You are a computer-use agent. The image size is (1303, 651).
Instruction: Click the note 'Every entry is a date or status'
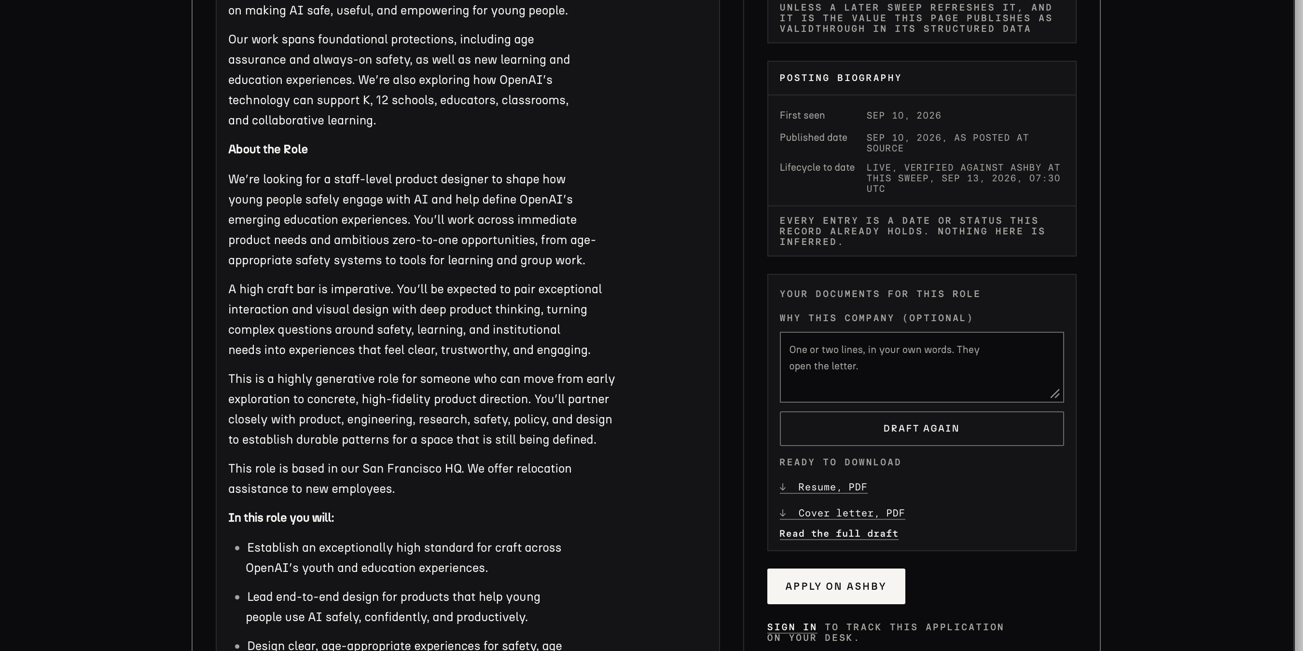(x=912, y=231)
